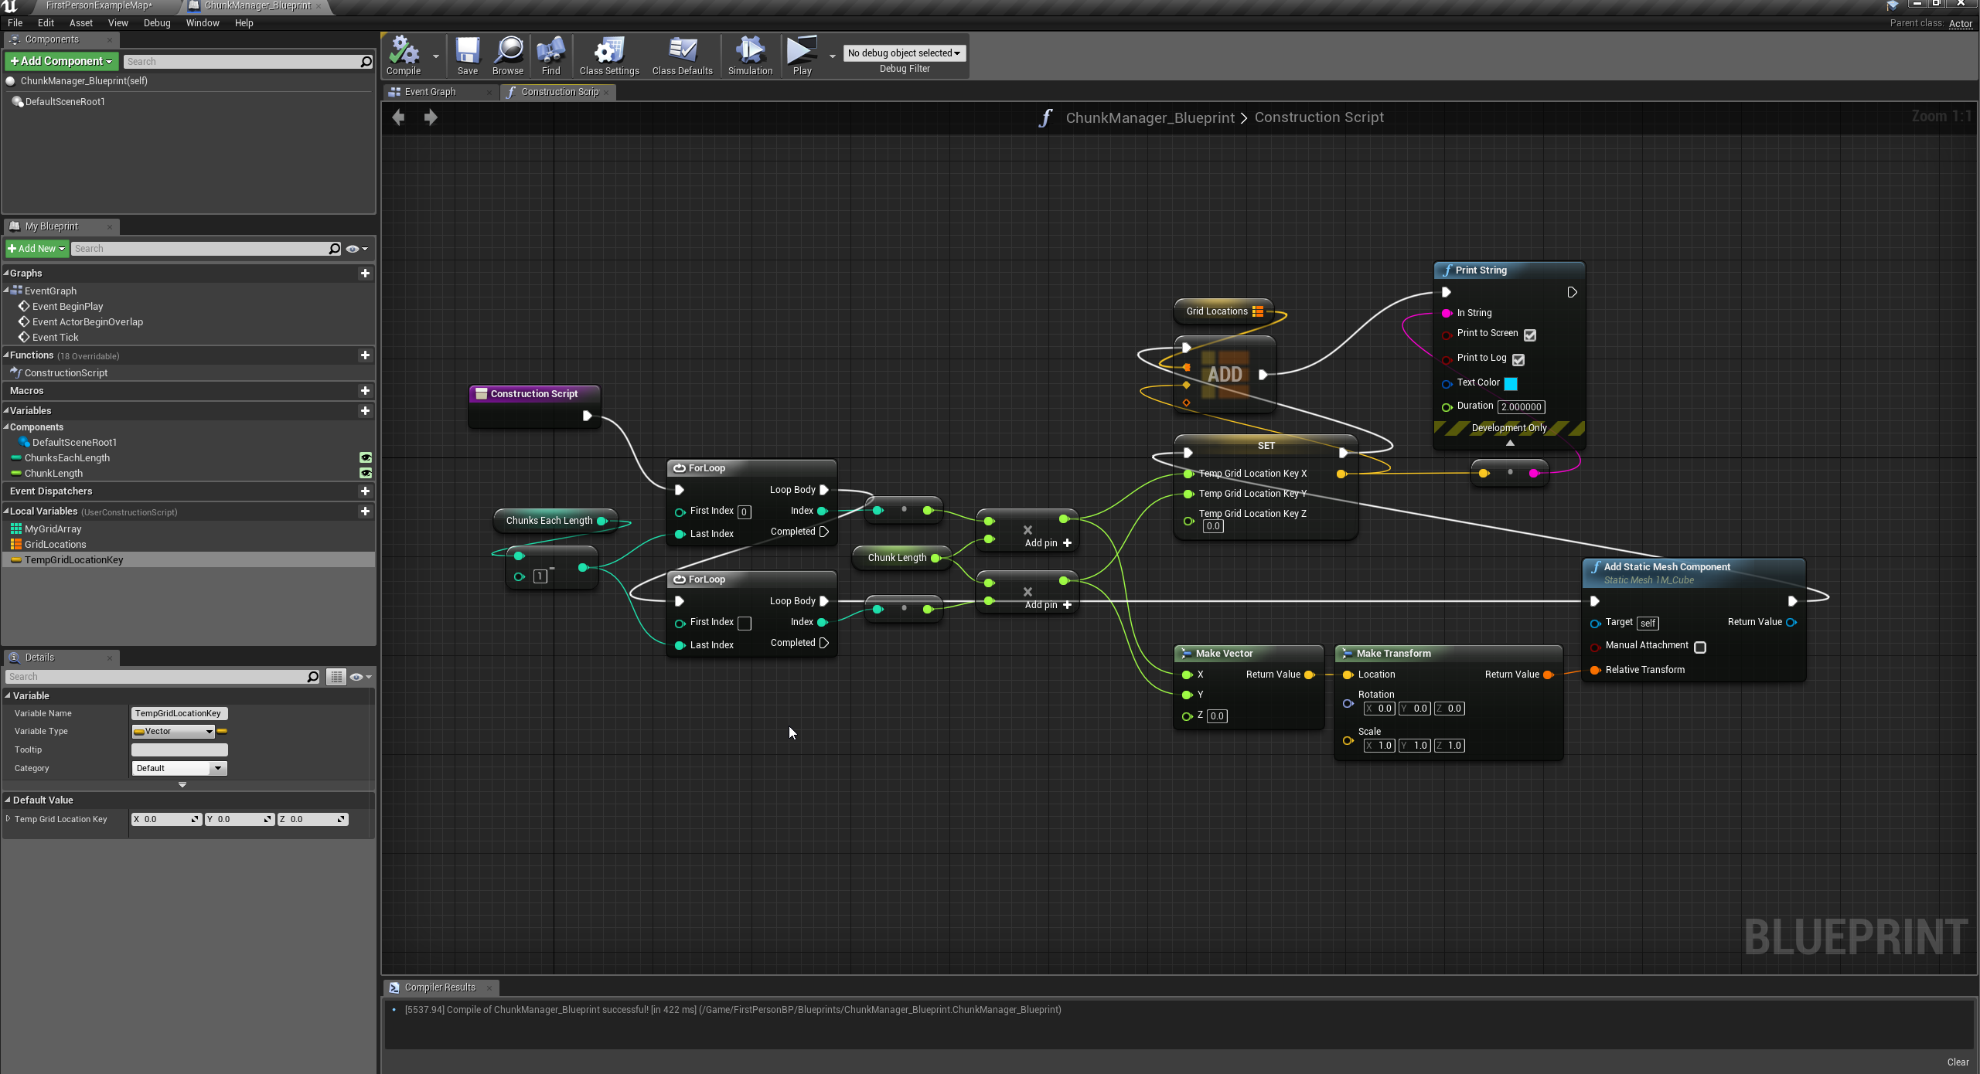
Task: Open Browse in Content Browser icon
Action: click(508, 51)
